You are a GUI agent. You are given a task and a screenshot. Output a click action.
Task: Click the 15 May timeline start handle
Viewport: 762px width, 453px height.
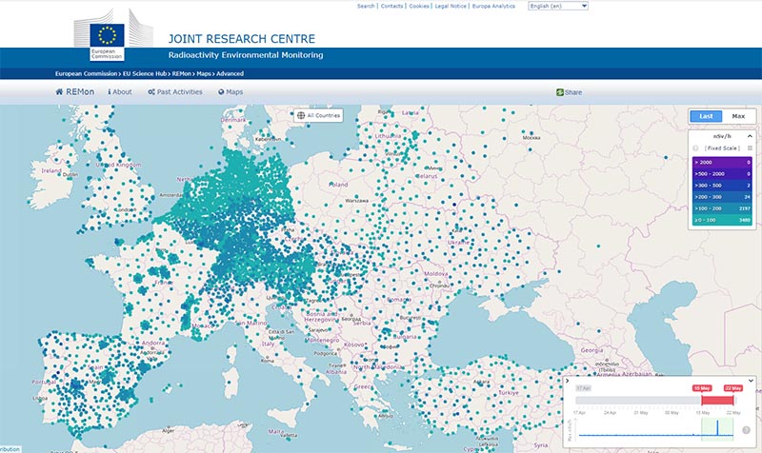[702, 388]
